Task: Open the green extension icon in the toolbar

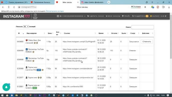Action: (152, 7)
